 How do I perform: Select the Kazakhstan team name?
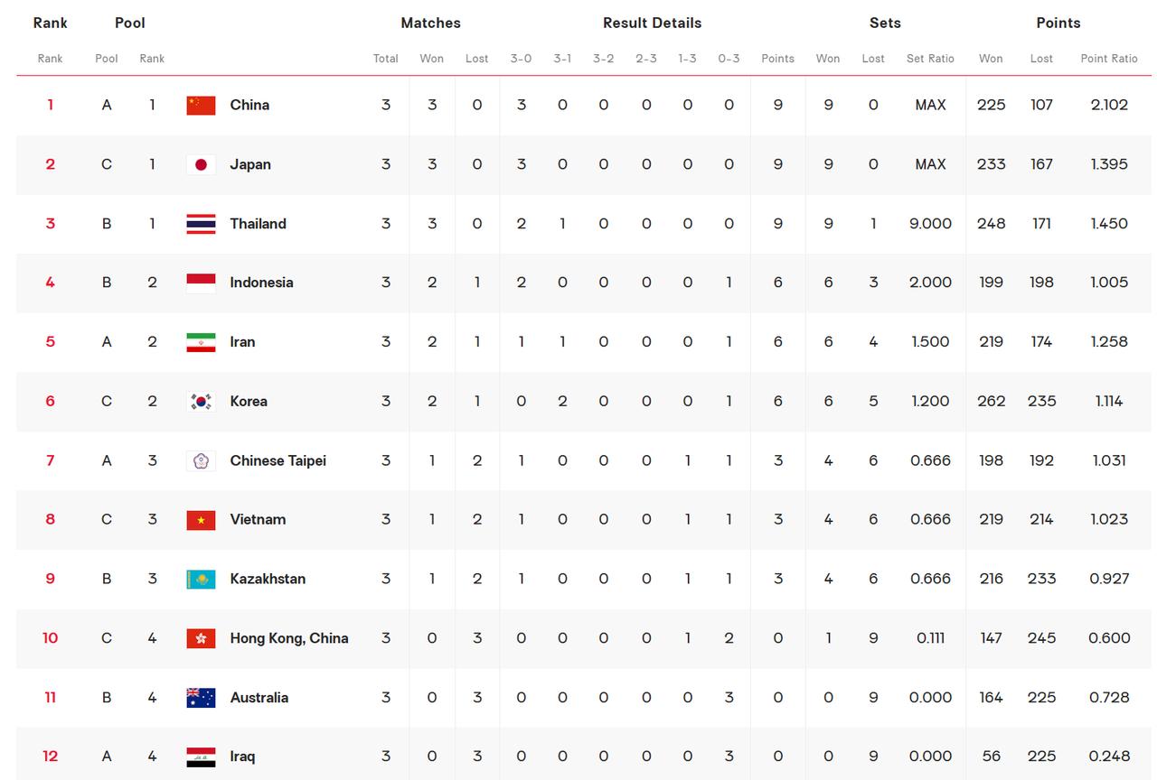tap(268, 579)
